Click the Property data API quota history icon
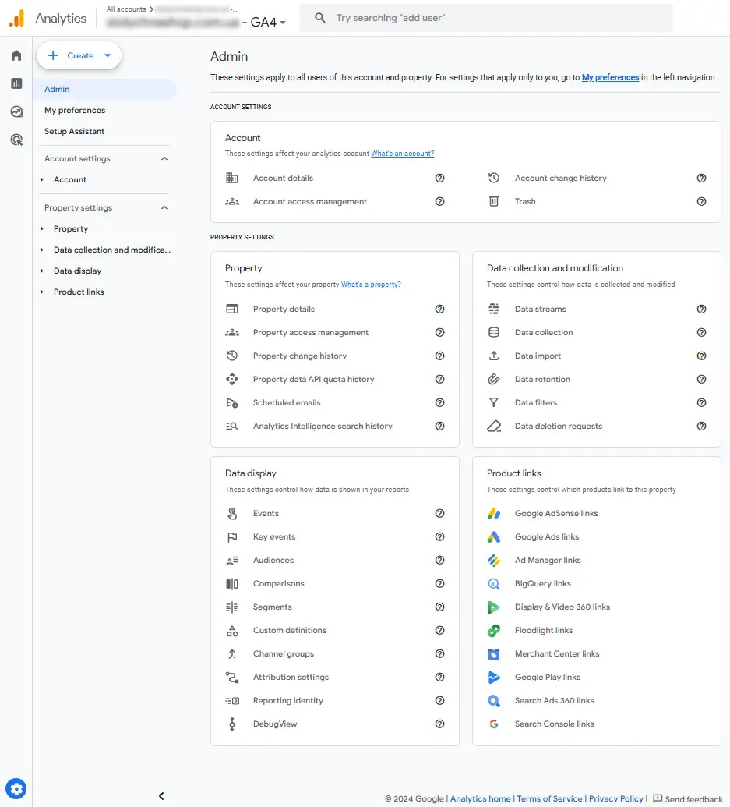Image resolution: width=730 pixels, height=807 pixels. tap(232, 379)
